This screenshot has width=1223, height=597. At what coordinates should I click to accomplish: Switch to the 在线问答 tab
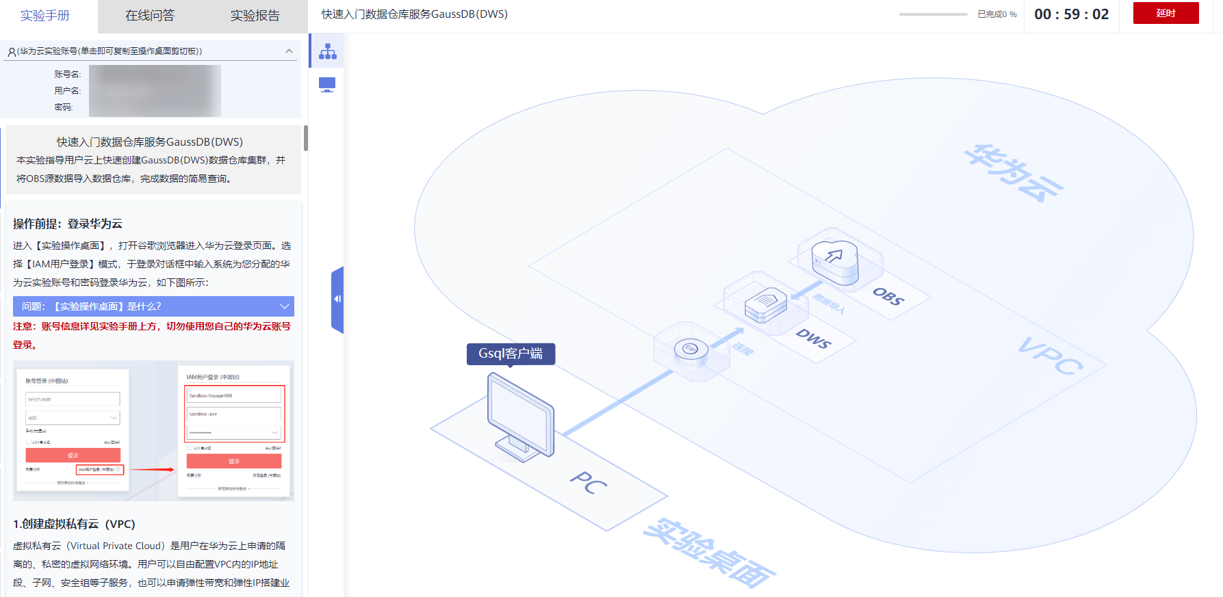tap(150, 16)
